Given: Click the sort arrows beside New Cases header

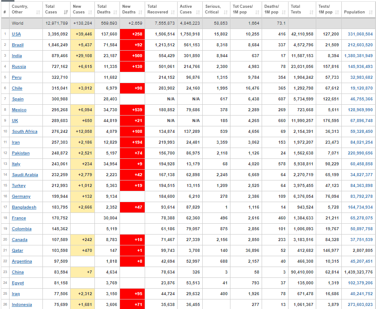Looking at the screenshot, I should (91, 12).
